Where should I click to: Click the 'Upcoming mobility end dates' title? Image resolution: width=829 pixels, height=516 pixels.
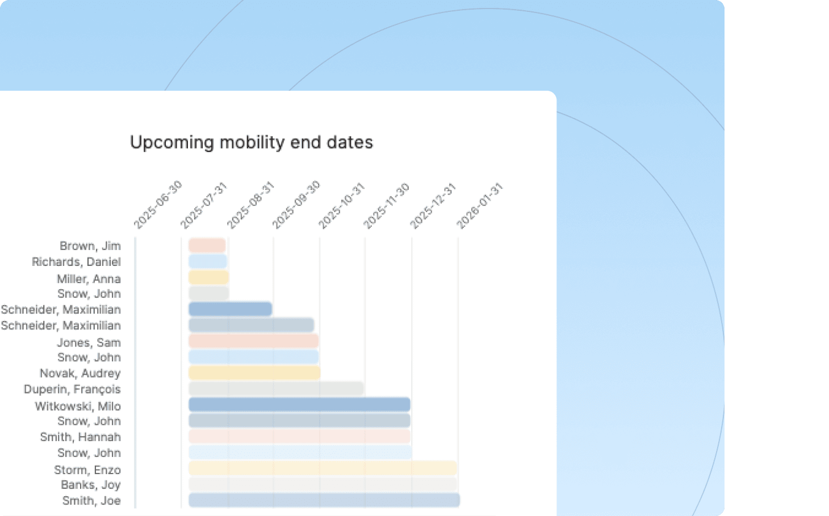(252, 142)
